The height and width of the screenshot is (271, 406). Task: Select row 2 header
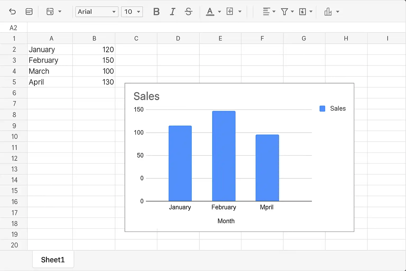tap(13, 49)
